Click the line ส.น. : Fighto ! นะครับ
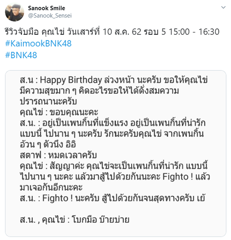This screenshot has height=240, width=231. click(113, 198)
